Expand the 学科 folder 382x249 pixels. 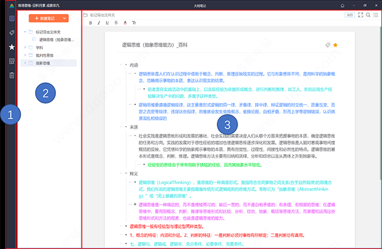tap(25, 48)
